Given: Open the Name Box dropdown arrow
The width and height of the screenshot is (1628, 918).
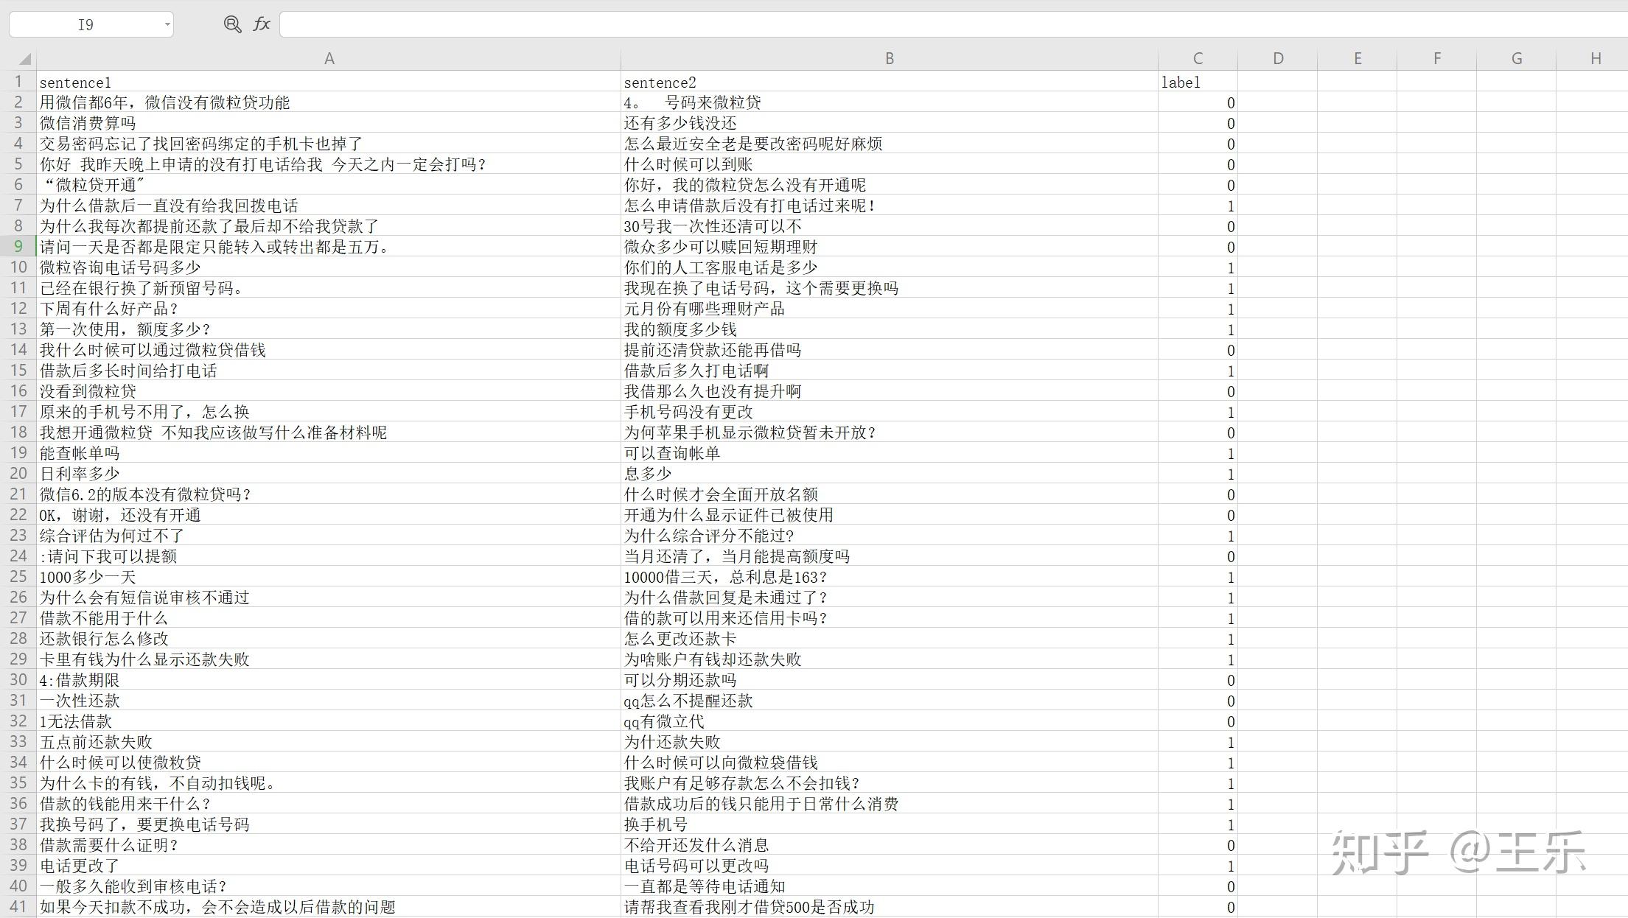Looking at the screenshot, I should (x=167, y=24).
